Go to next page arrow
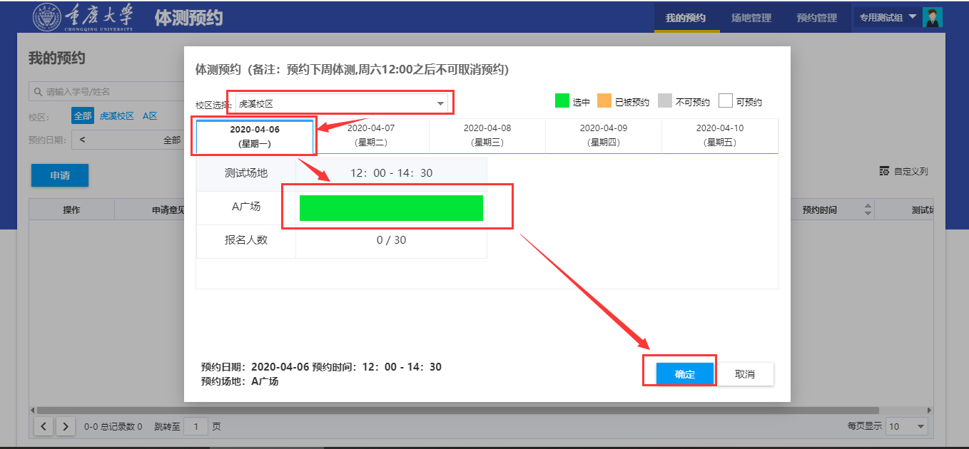Viewport: 969px width, 449px height. [x=65, y=426]
